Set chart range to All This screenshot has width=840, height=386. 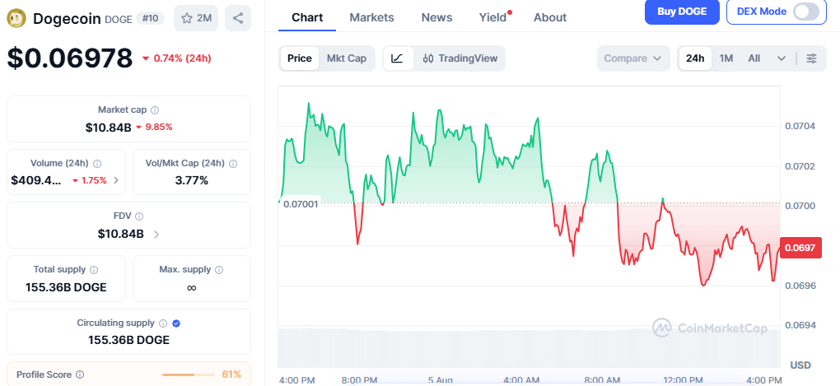click(x=754, y=58)
